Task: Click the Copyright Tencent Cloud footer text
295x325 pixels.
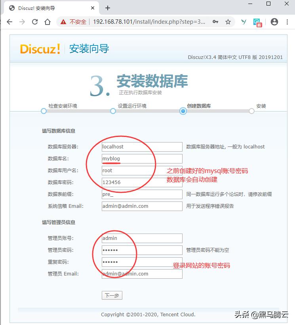Action: [x=148, y=315]
